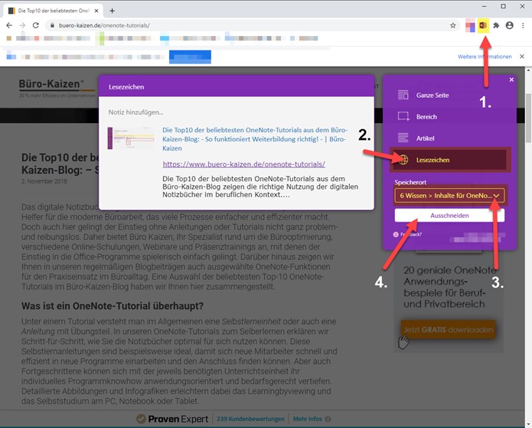Click the Artikel lines icon
Image resolution: width=532 pixels, height=428 pixels.
click(403, 138)
